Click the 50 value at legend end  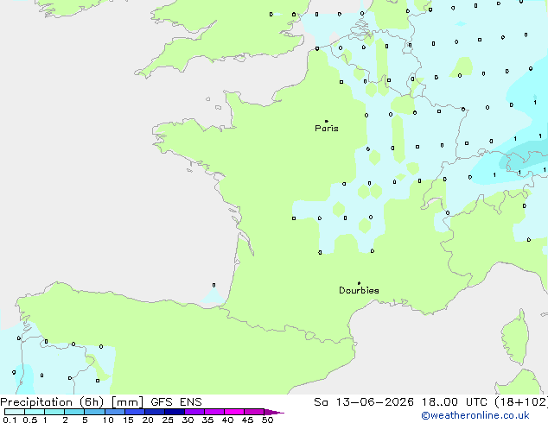click(x=267, y=420)
